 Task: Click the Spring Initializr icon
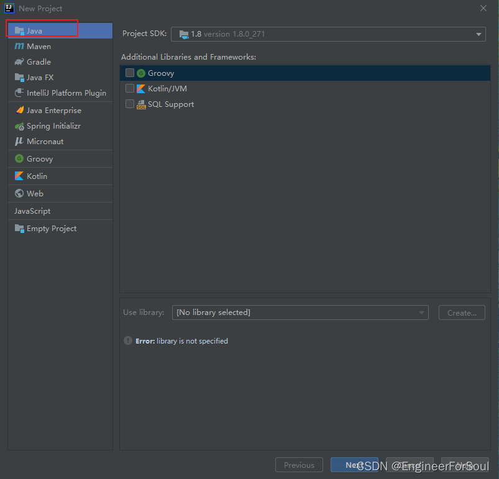pos(19,126)
